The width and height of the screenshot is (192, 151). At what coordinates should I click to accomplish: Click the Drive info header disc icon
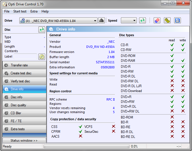[x=51, y=29]
